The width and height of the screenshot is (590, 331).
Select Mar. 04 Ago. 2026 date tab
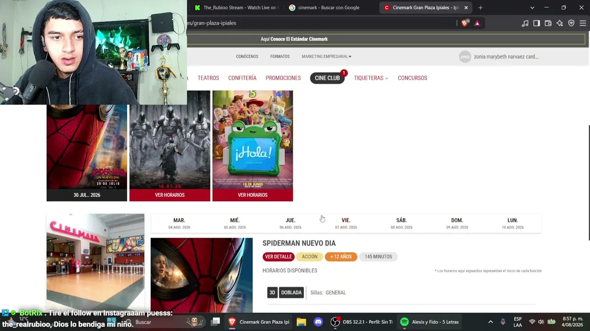[x=179, y=223]
